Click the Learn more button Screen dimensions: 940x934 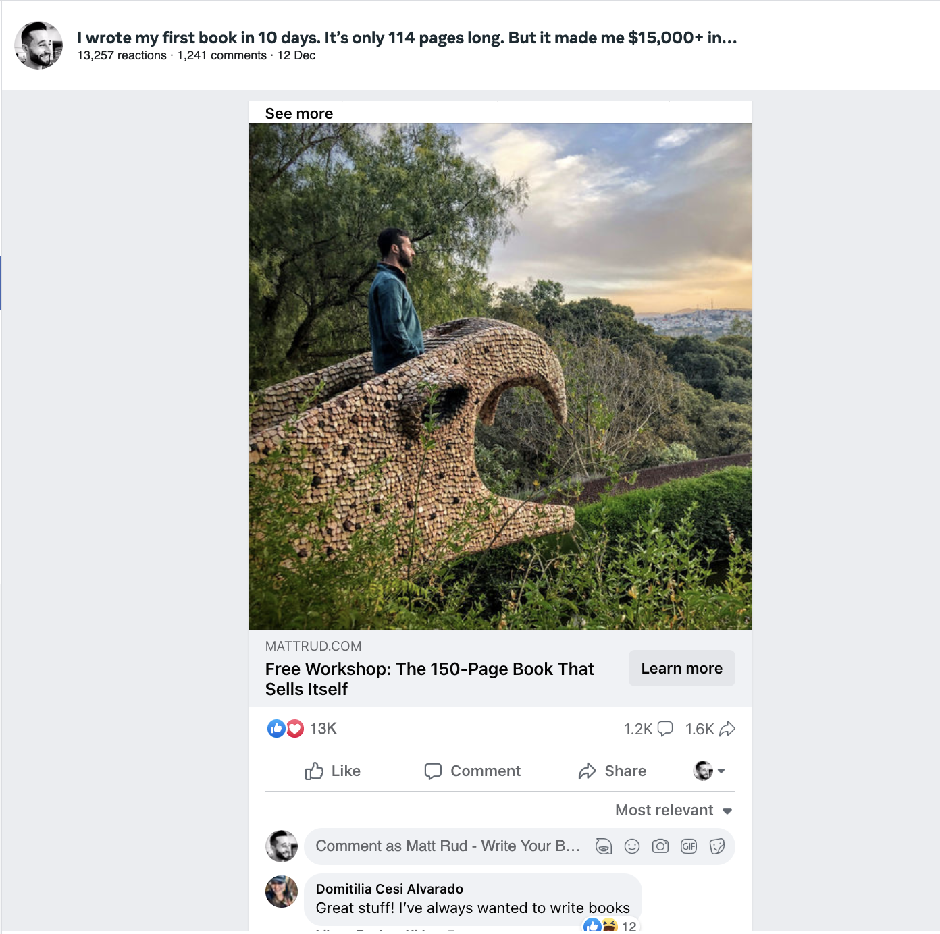(682, 668)
